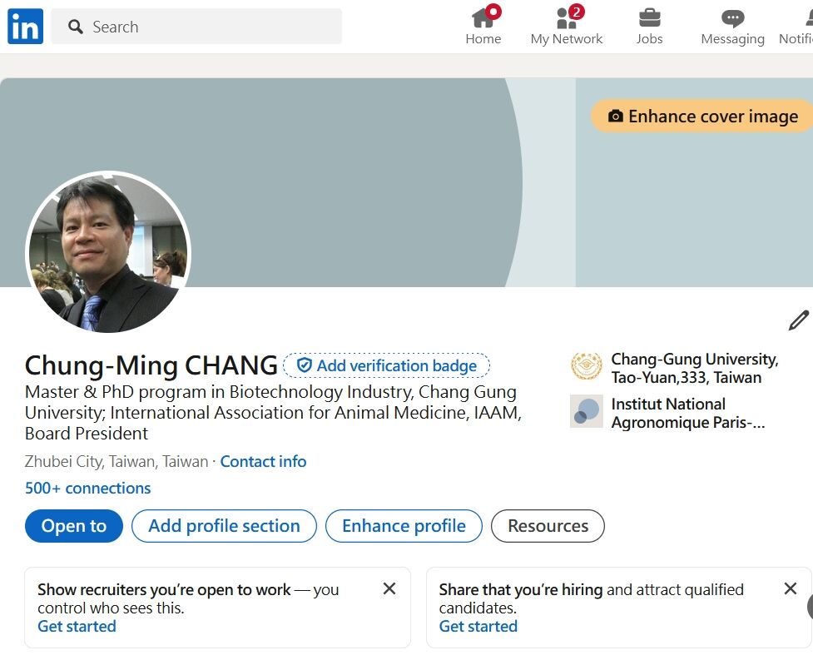View the 500+ connections link
The height and width of the screenshot is (660, 813).
(x=87, y=489)
